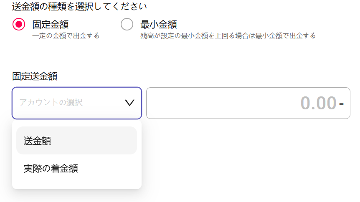Open the アカウントの選択 combo box
This screenshot has width=360, height=202.
click(x=77, y=103)
